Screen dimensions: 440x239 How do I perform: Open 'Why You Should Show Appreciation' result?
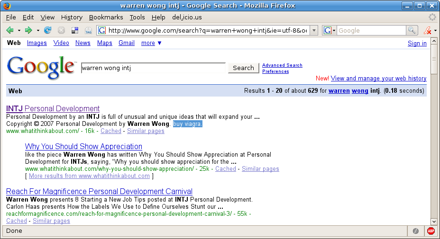83,146
